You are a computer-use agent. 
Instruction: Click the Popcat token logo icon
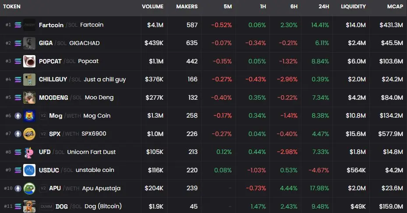pos(29,61)
